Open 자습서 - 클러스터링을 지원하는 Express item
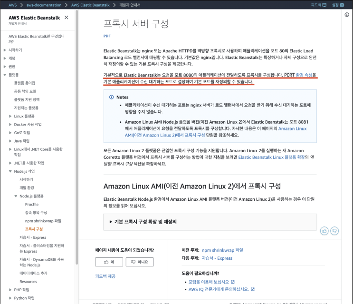The width and height of the screenshot is (353, 304). 42,248
